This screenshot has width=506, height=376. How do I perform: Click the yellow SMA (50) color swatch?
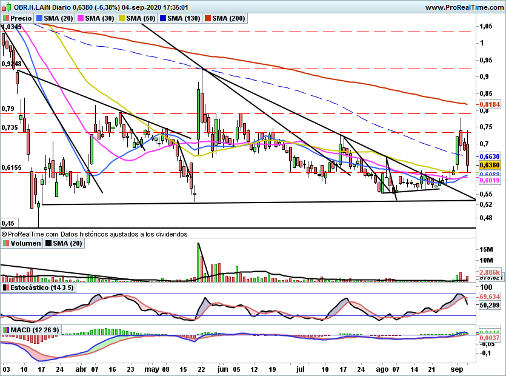point(121,19)
